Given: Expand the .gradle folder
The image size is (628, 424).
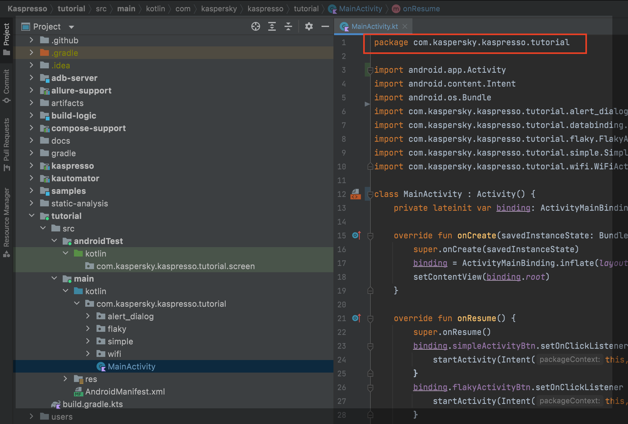Looking at the screenshot, I should click(31, 53).
